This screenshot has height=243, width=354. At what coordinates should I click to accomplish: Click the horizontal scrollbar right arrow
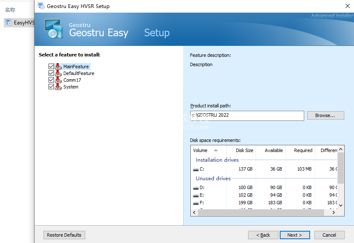click(x=334, y=212)
